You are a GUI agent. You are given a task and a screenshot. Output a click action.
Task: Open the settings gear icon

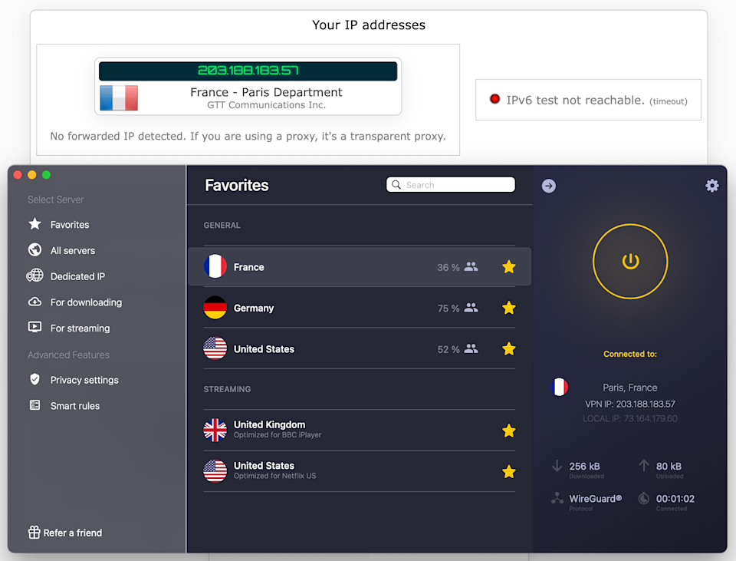click(x=712, y=186)
